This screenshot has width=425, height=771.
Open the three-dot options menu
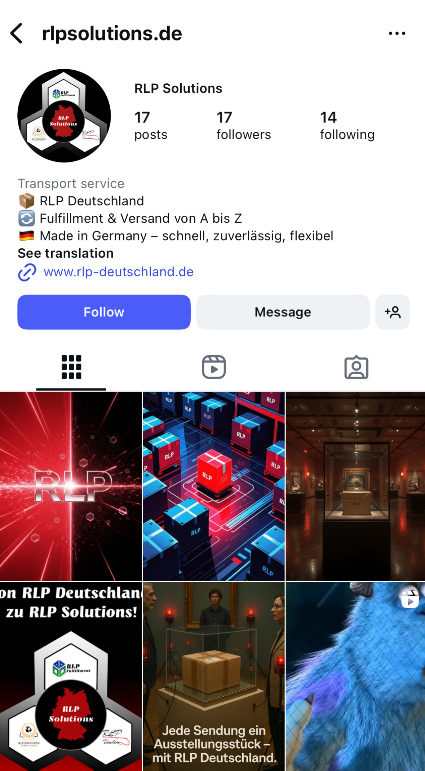click(397, 33)
